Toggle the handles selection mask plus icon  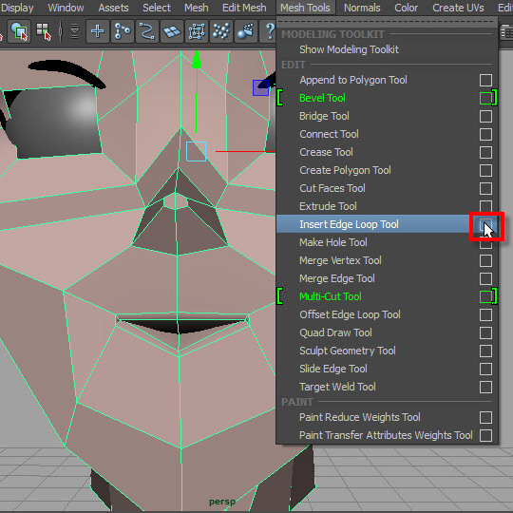click(98, 31)
